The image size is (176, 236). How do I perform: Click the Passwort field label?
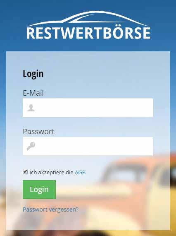click(38, 131)
